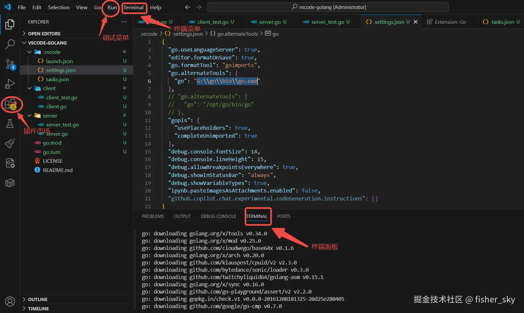Viewport: 524px width, 313px height.
Task: Click the container box activity bar icon
Action: [10, 183]
